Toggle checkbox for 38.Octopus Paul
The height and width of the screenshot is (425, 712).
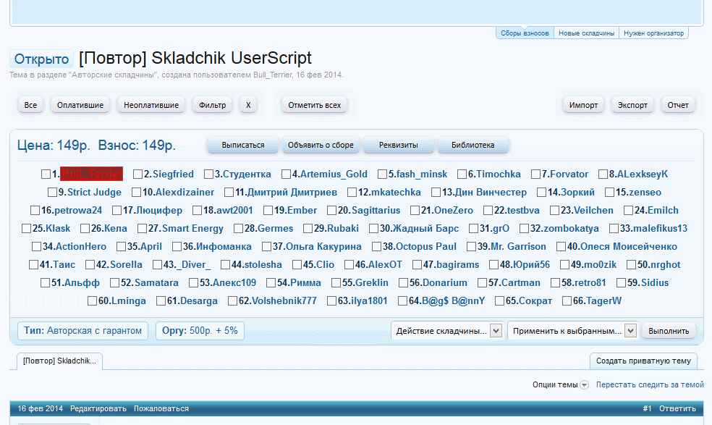(376, 247)
